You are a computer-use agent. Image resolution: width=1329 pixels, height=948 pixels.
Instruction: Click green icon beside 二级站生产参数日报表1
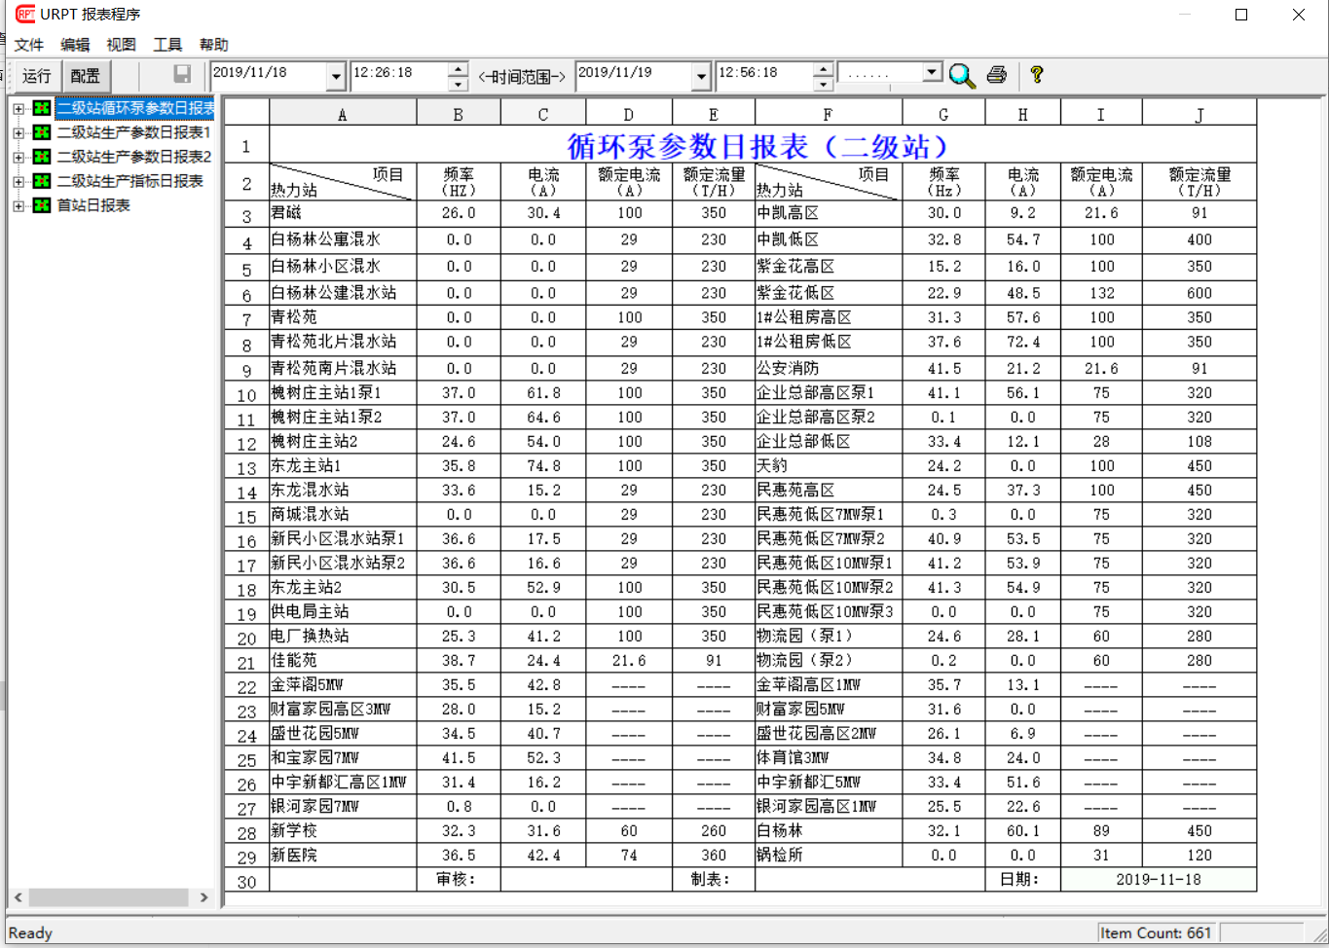42,132
